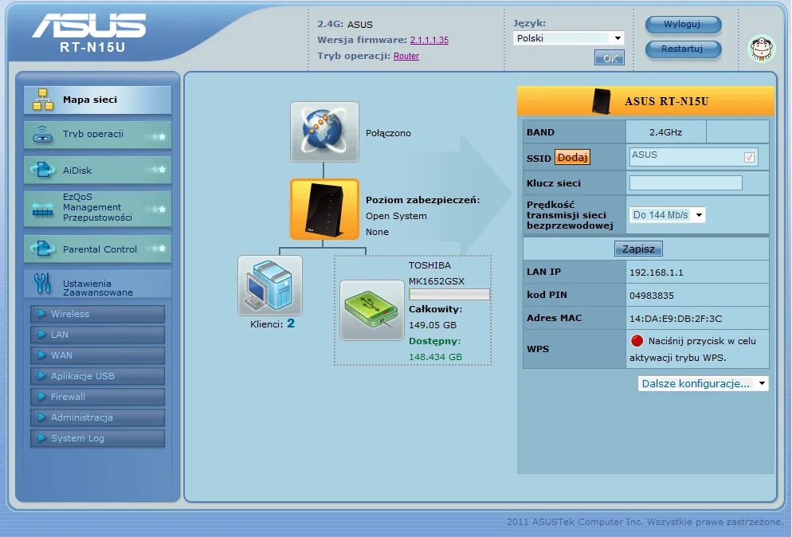
Task: Click the router icon beside Tryb operacji
Action: point(43,135)
